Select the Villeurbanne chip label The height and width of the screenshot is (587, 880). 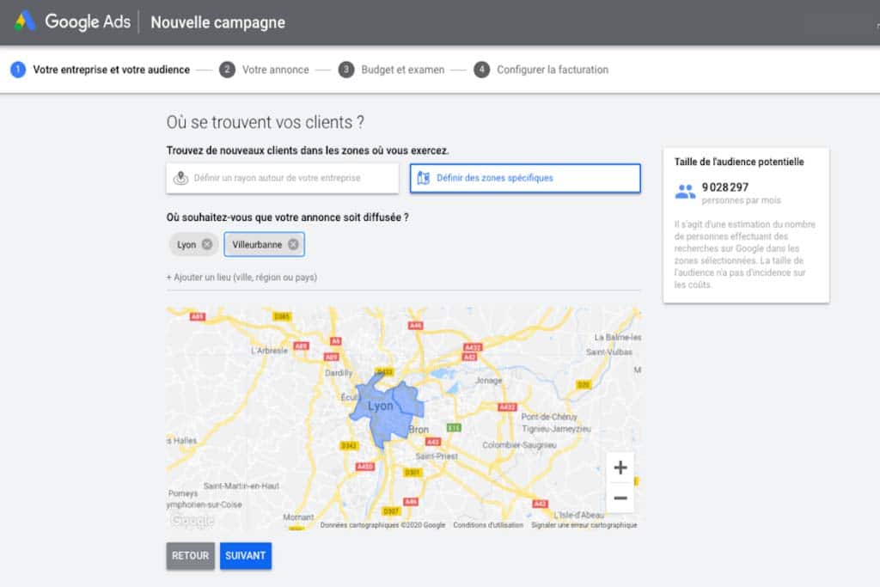[257, 245]
